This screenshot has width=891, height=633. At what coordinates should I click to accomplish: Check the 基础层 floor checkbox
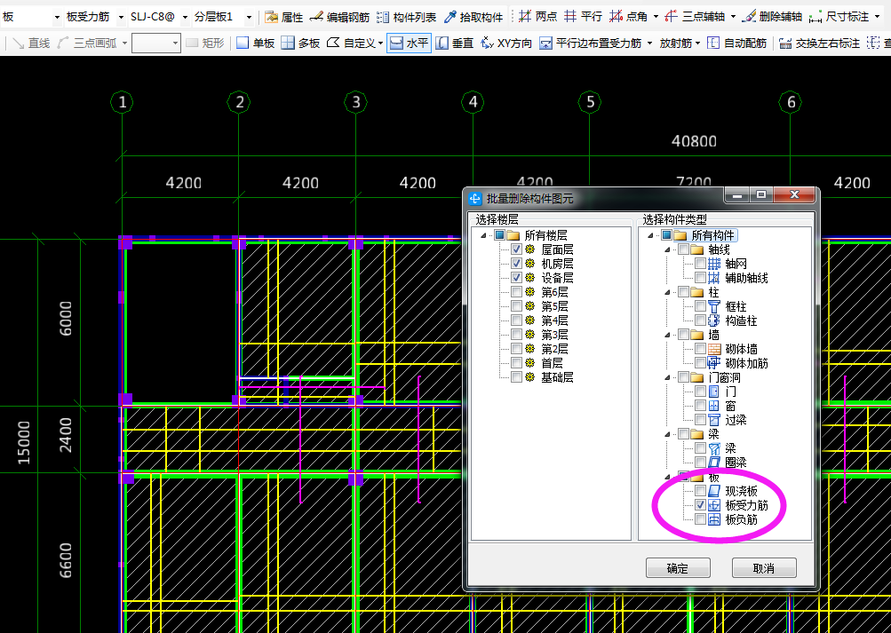tap(516, 377)
